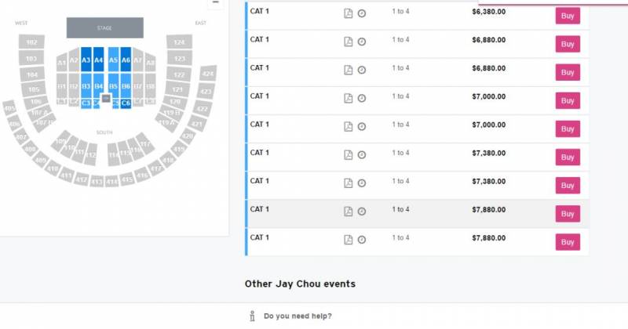Click section 124 on the east side
This screenshot has width=628, height=329.
coord(180,42)
